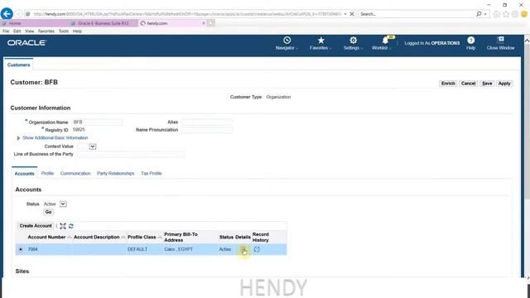Open a new browser tab
Viewport: 530px width, 298px height.
[211, 23]
